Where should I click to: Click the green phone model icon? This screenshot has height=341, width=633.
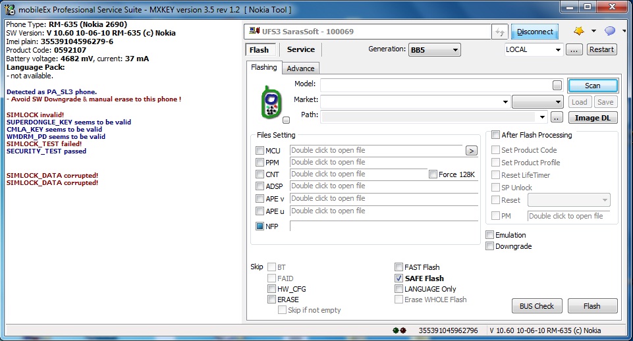[x=271, y=101]
